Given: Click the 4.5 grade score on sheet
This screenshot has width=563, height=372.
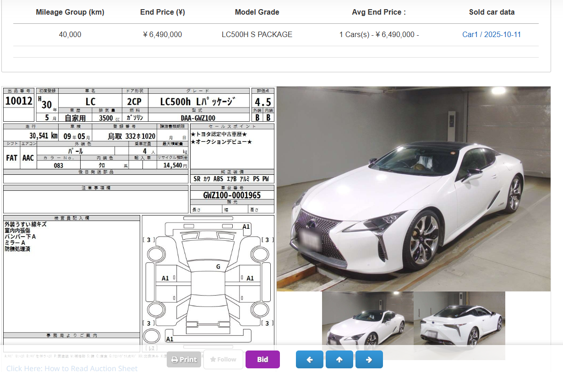Looking at the screenshot, I should pyautogui.click(x=263, y=102).
